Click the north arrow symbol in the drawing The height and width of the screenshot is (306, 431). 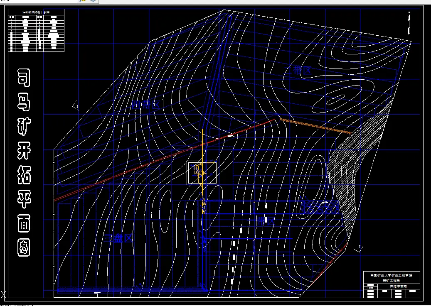point(409,23)
